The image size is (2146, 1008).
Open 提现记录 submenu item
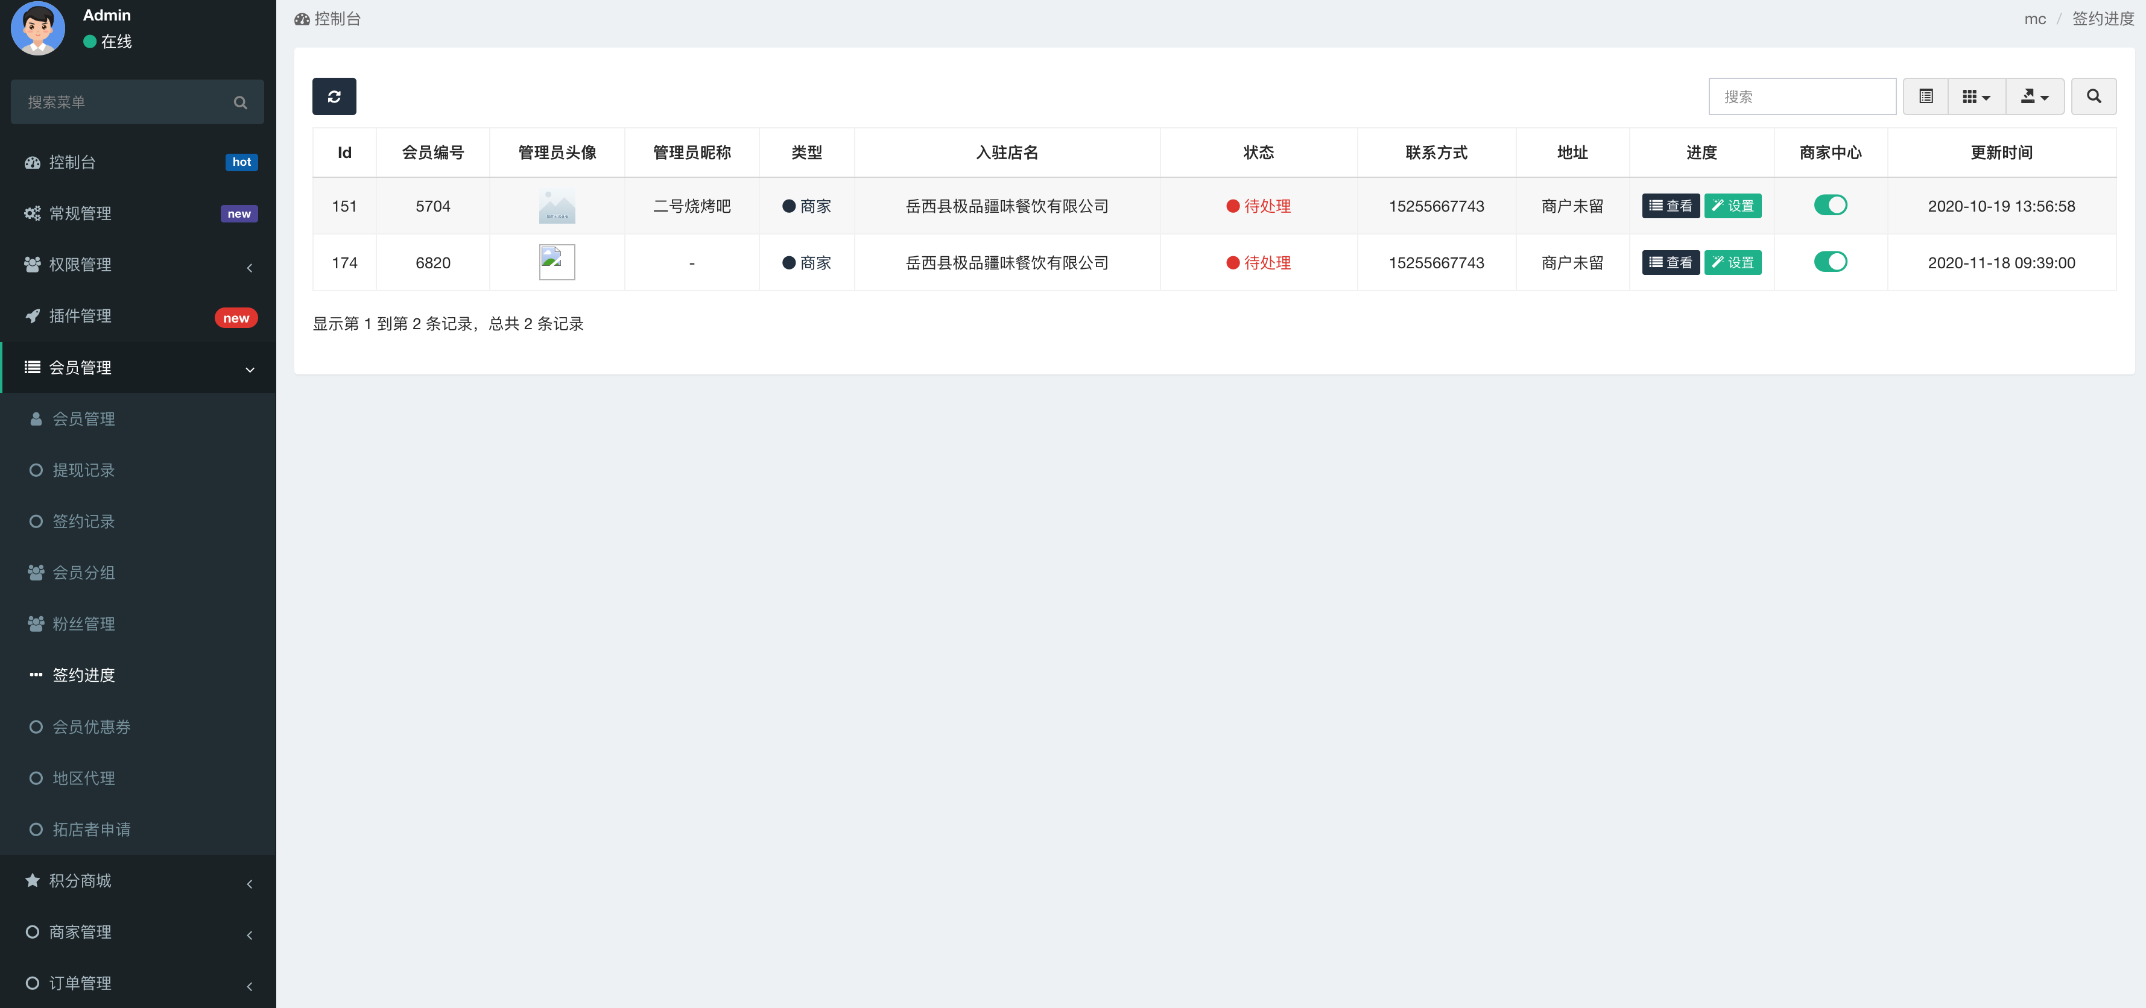(x=138, y=470)
